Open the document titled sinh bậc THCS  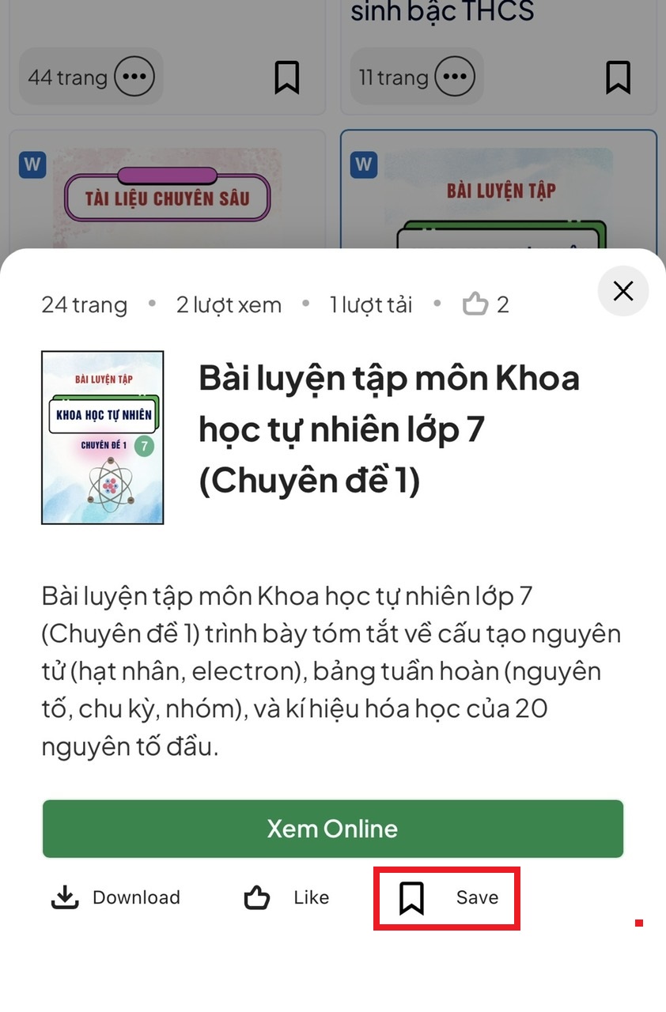pyautogui.click(x=442, y=11)
